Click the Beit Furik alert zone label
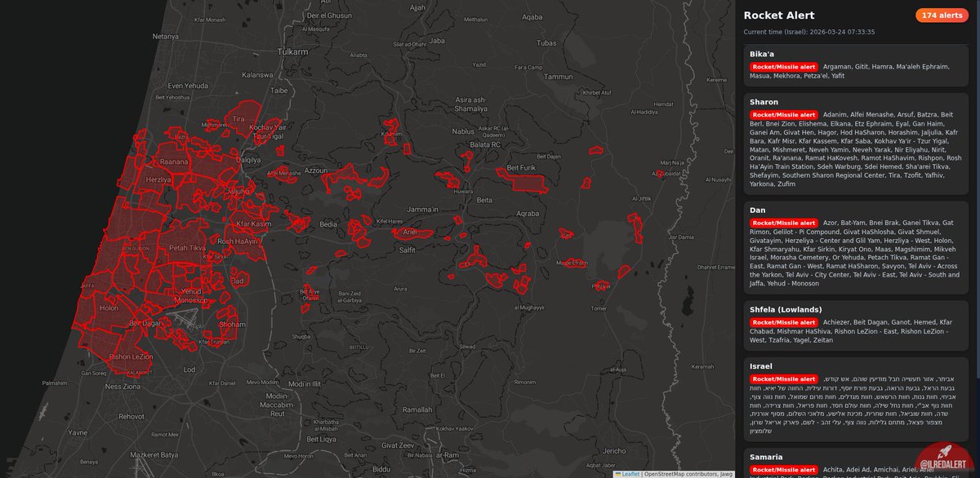 click(x=520, y=167)
